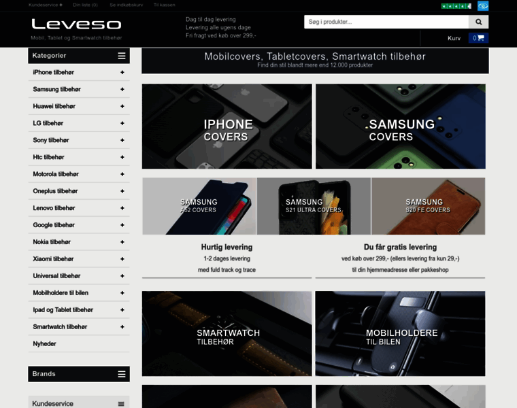Expand Sony tilbehør plus icon
Image resolution: width=517 pixels, height=408 pixels.
(122, 140)
